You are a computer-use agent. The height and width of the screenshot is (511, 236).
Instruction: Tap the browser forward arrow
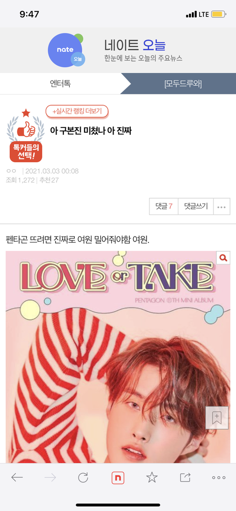click(50, 478)
